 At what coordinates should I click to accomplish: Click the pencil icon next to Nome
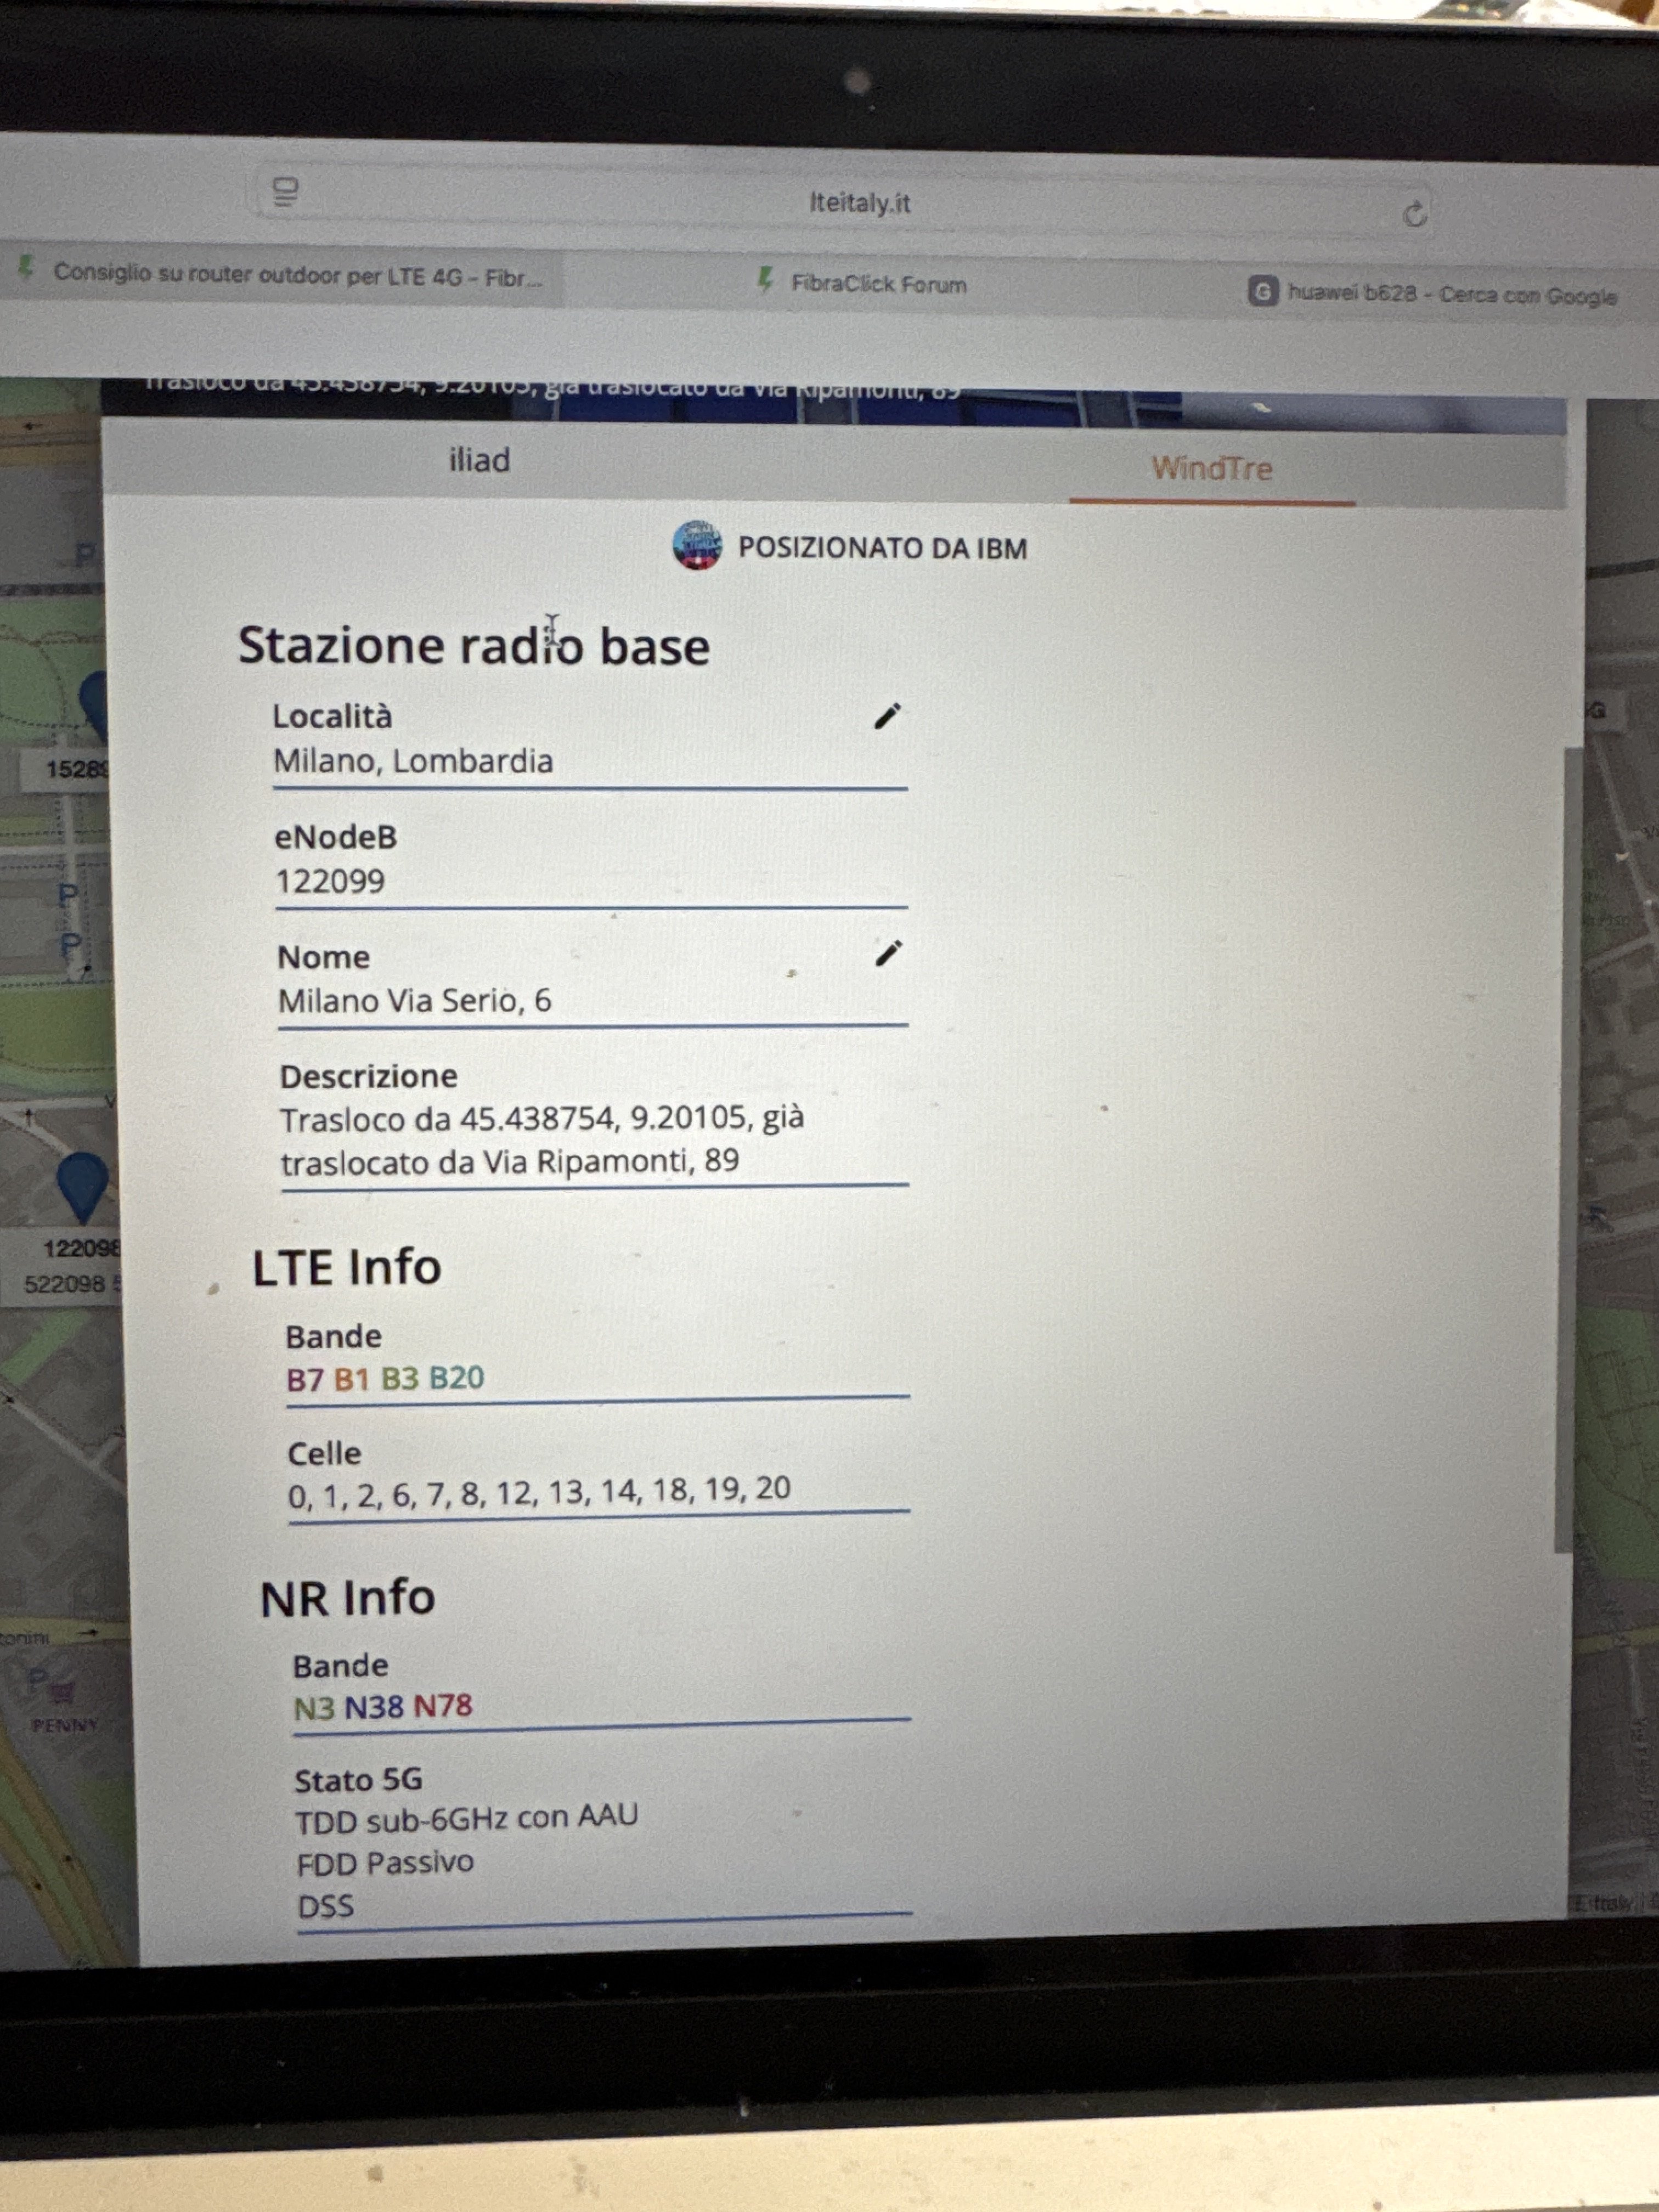pyautogui.click(x=888, y=954)
